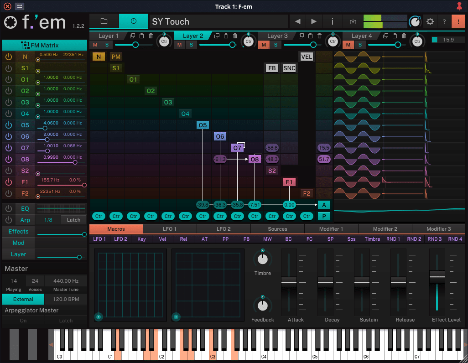
Task: Click the Effects section button
Action: [19, 231]
